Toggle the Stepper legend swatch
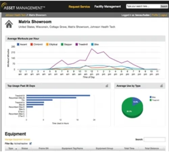 pyautogui.click(x=62, y=44)
